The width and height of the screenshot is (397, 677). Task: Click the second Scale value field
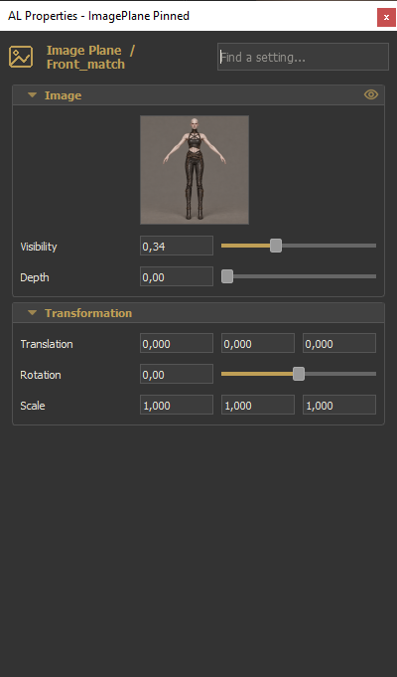(x=258, y=405)
